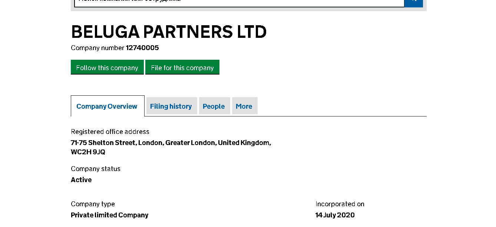The width and height of the screenshot is (496, 227).
Task: Click into the company search field
Action: pos(239,3)
